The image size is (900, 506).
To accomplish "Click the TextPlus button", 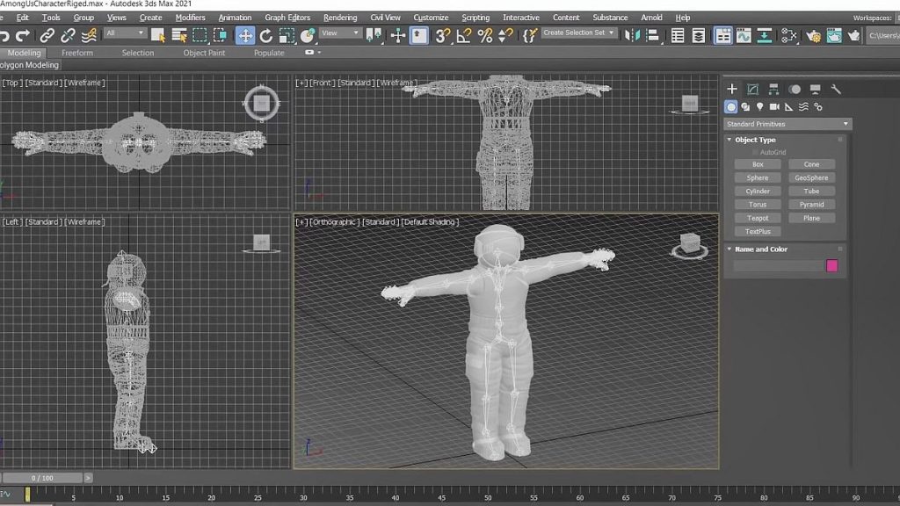I will [758, 232].
